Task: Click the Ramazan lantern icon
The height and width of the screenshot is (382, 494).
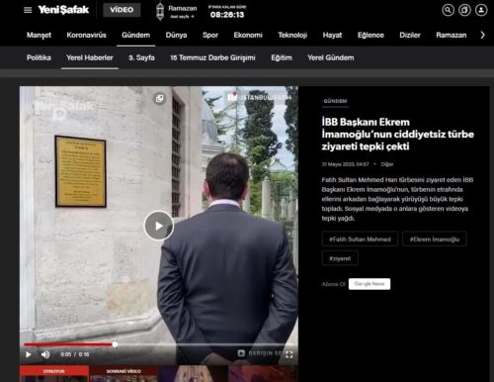Action: tap(160, 12)
